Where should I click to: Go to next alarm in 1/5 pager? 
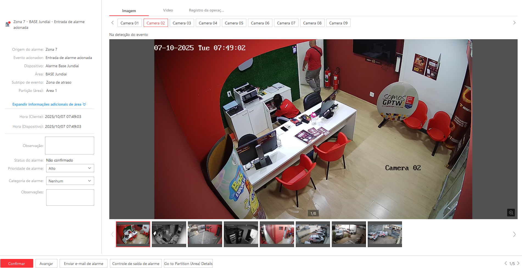click(x=518, y=263)
